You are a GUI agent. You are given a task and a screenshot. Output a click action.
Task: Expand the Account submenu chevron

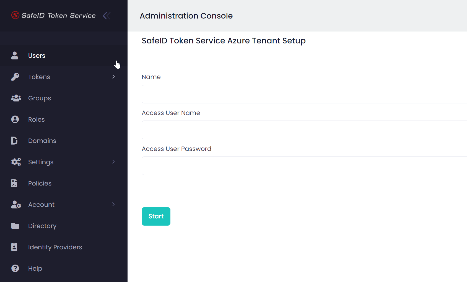coord(113,204)
